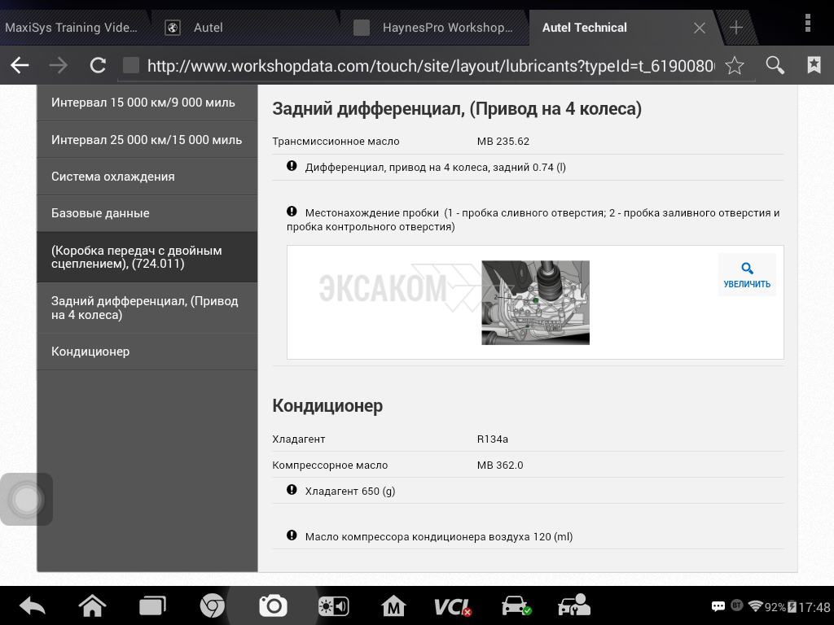Image resolution: width=834 pixels, height=625 pixels.
Task: Open a new browser tab
Action: 736,28
